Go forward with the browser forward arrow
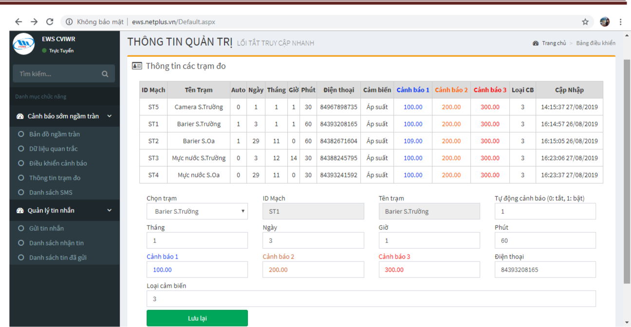This screenshot has height=327, width=631. tap(34, 22)
